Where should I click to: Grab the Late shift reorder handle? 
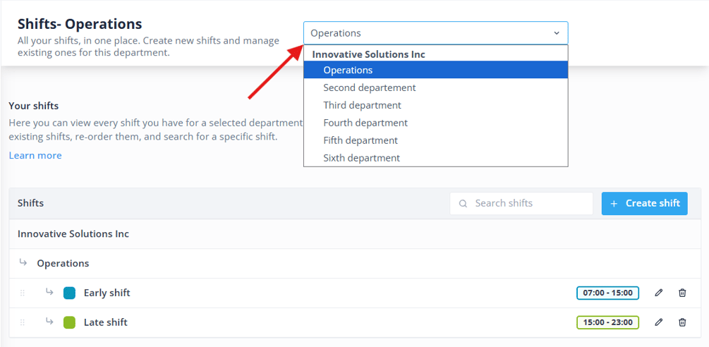22,322
